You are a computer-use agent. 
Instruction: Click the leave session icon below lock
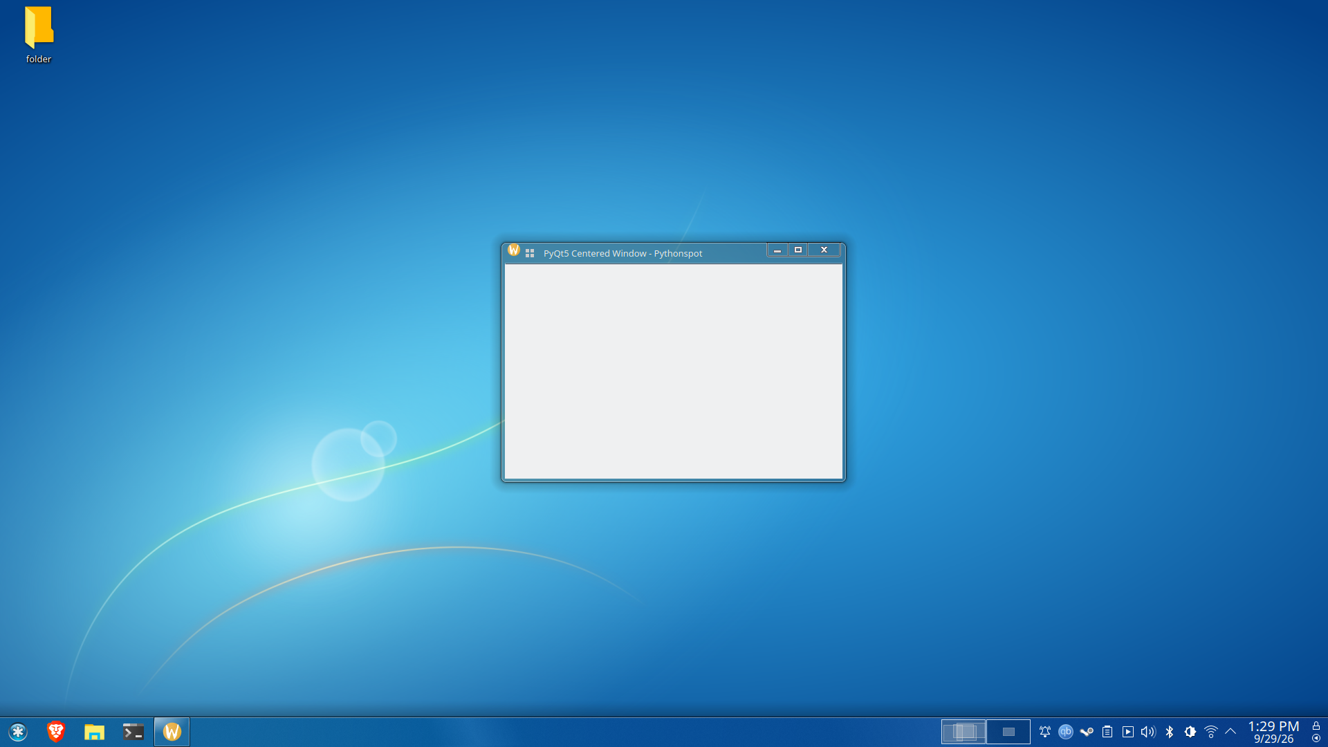pyautogui.click(x=1316, y=738)
